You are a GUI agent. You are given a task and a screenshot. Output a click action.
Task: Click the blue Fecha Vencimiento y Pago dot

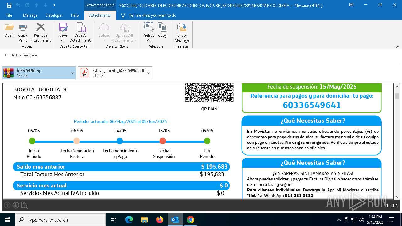(x=120, y=141)
